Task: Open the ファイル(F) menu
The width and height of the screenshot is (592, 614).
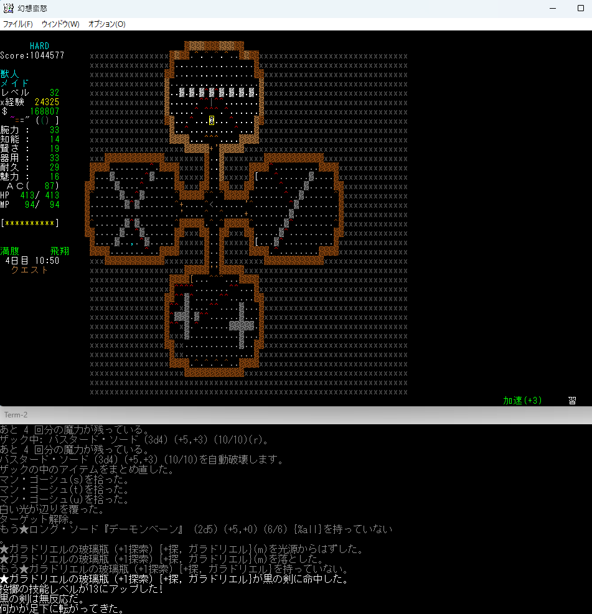Action: click(x=17, y=24)
